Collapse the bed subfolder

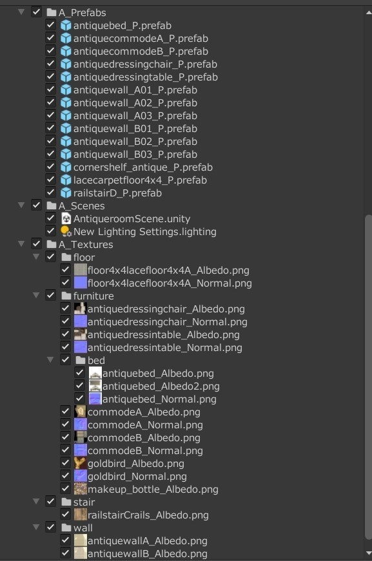click(x=50, y=359)
